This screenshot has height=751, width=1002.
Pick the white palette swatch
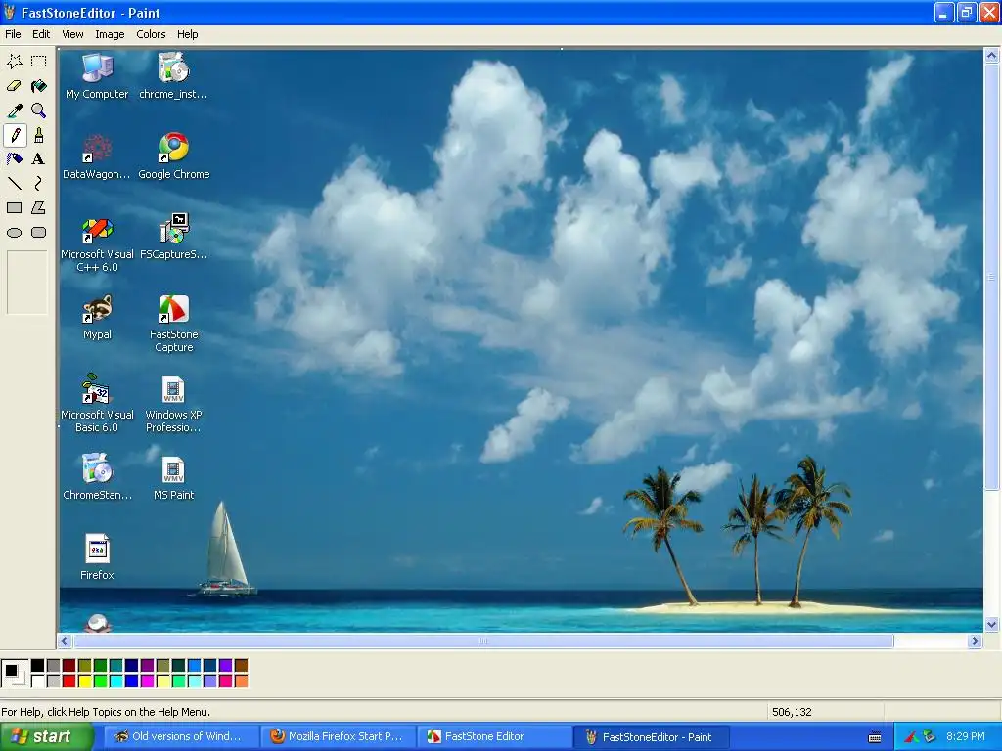38,681
